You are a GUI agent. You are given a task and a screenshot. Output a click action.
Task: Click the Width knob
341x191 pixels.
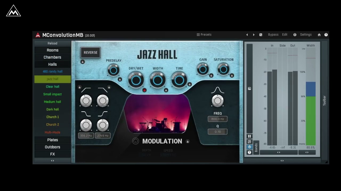coord(158,80)
